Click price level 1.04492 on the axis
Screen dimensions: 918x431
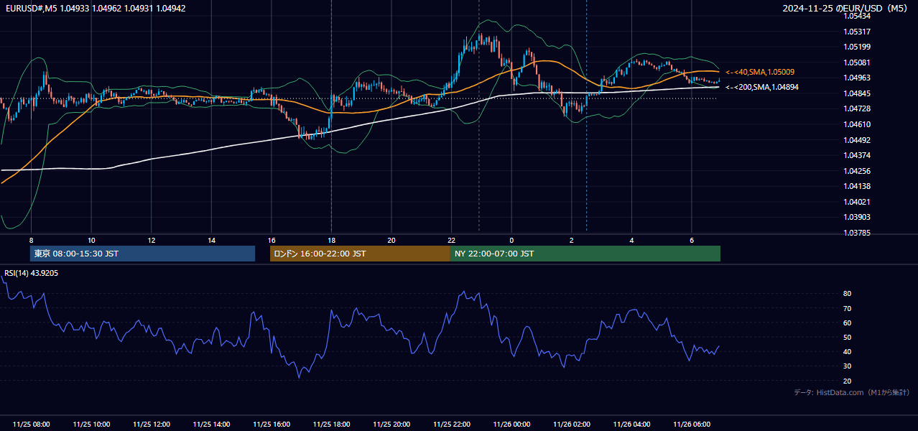(857, 140)
